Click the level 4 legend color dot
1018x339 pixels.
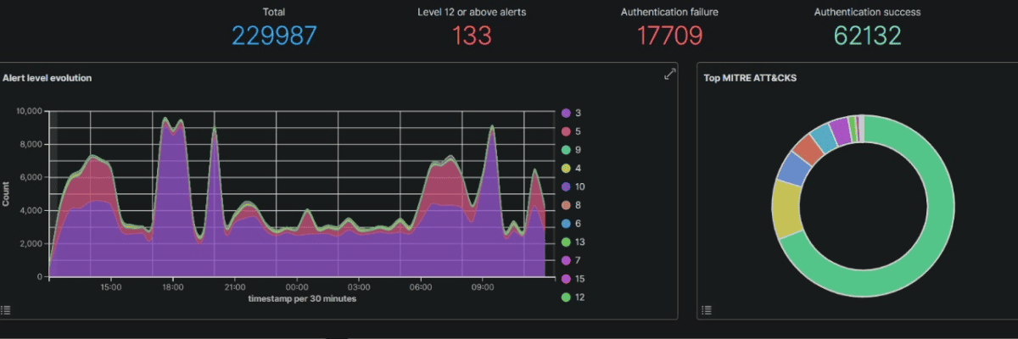point(565,168)
